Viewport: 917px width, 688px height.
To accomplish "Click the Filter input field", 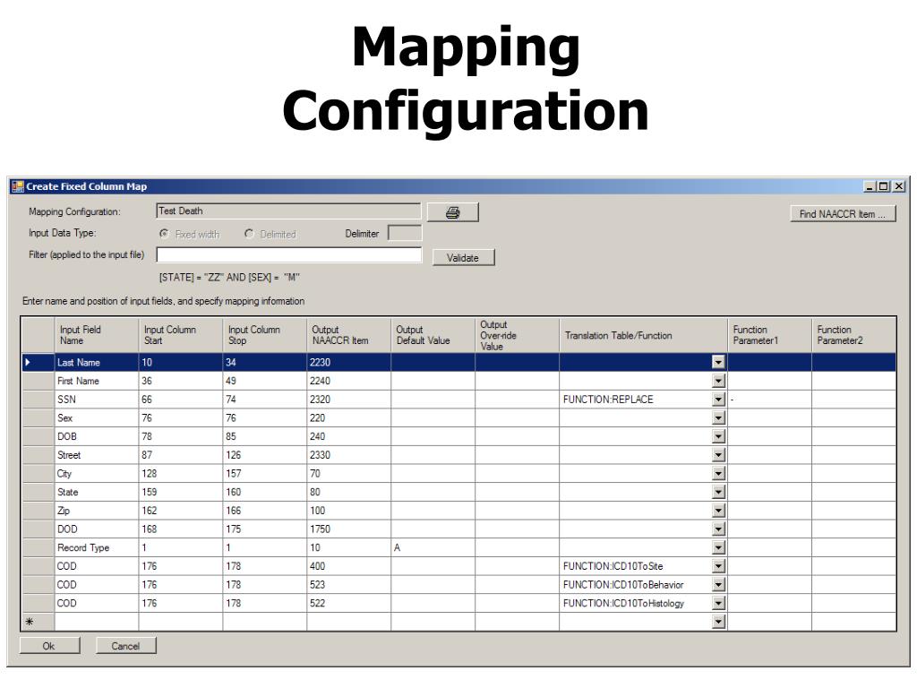I will [x=289, y=255].
